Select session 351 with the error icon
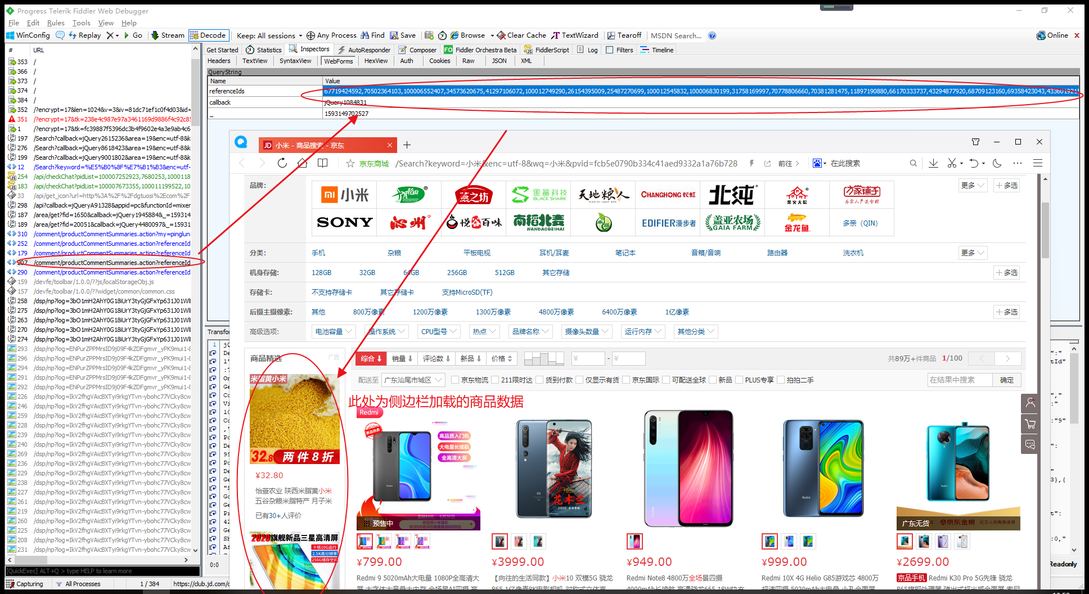Screen dimensions: 1089x594 [x=99, y=119]
